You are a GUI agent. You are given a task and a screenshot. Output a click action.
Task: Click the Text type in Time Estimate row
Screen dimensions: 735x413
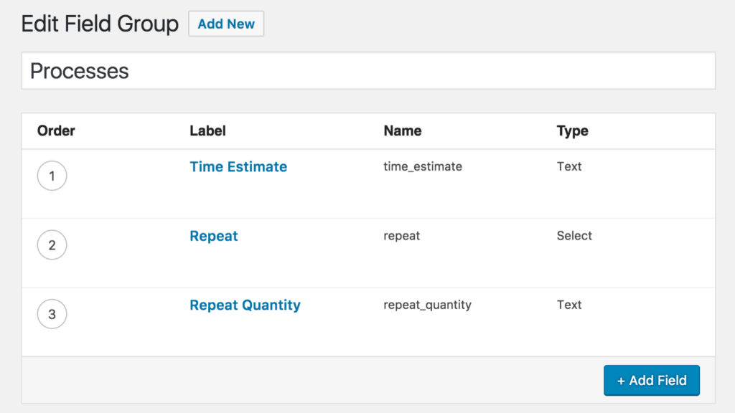569,166
